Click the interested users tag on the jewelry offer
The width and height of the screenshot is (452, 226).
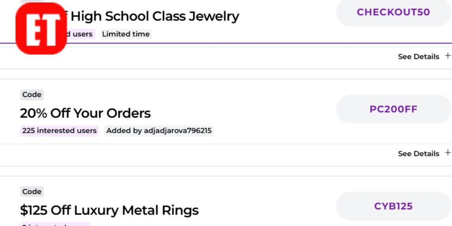[x=79, y=34]
